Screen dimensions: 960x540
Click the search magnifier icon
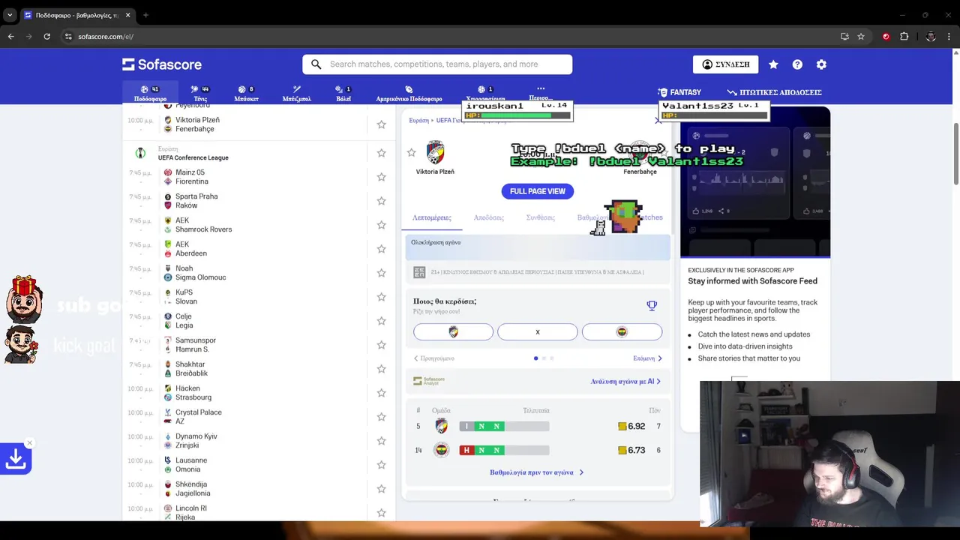(x=316, y=64)
